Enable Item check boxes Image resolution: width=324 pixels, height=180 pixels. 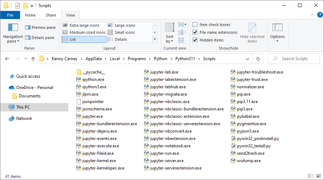click(195, 25)
